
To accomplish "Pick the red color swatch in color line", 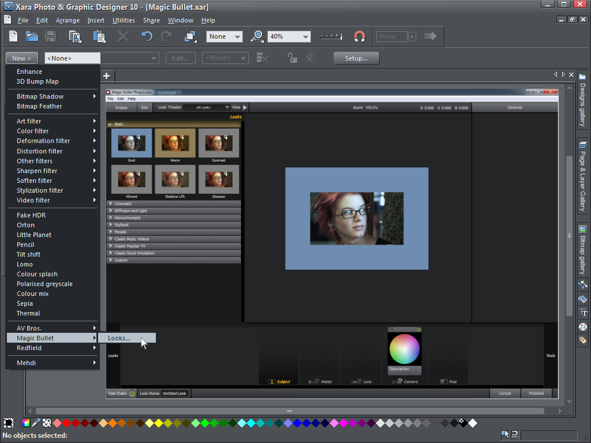I will click(66, 423).
